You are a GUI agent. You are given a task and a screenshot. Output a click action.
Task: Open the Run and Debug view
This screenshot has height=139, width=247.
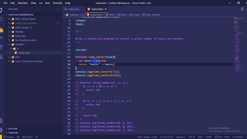point(1,38)
